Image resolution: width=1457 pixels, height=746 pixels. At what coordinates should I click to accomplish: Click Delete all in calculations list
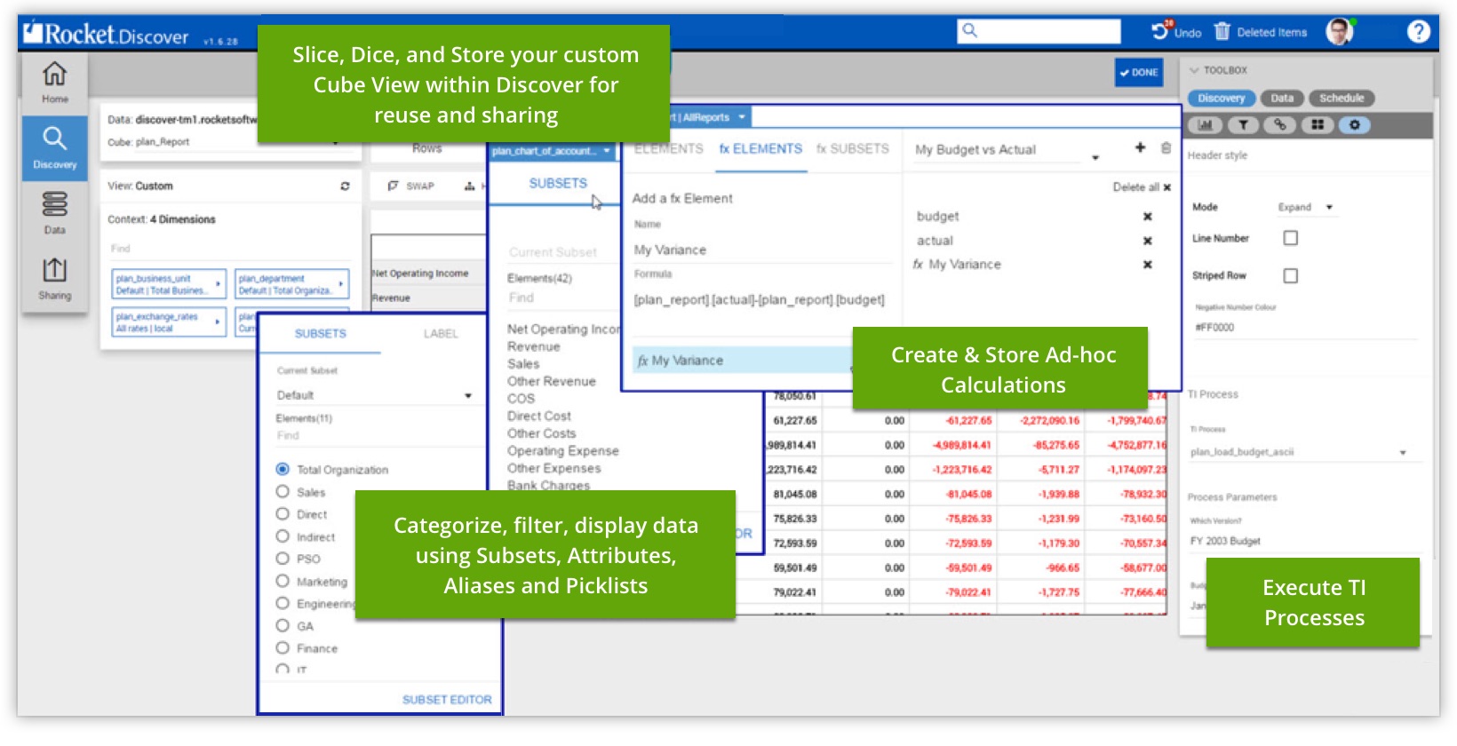click(1142, 187)
